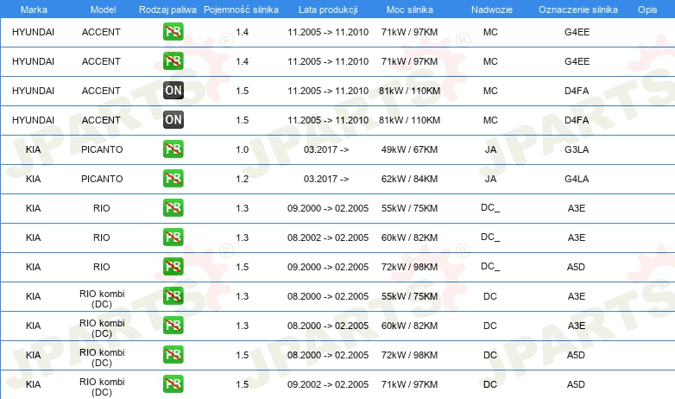The width and height of the screenshot is (675, 399).
Task: Click 60kW / 82KM in the RIO kombi row
Action: pos(409,326)
